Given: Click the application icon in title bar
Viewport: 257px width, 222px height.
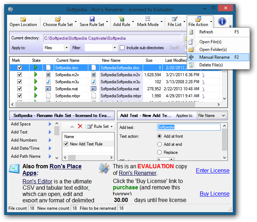Looking at the screenshot, I should coord(11,9).
